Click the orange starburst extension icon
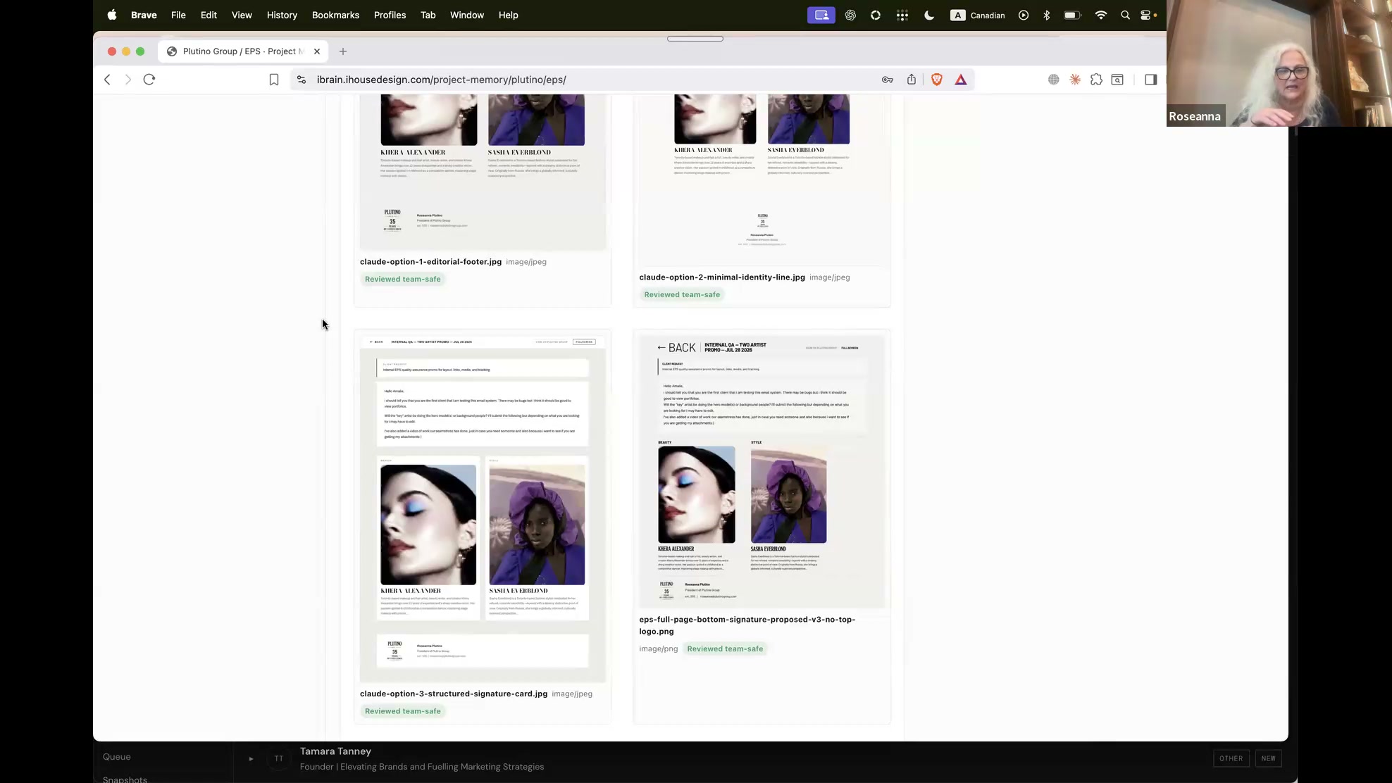The height and width of the screenshot is (783, 1392). point(1075,80)
